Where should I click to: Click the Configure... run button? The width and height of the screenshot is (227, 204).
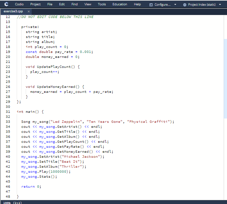point(163,5)
